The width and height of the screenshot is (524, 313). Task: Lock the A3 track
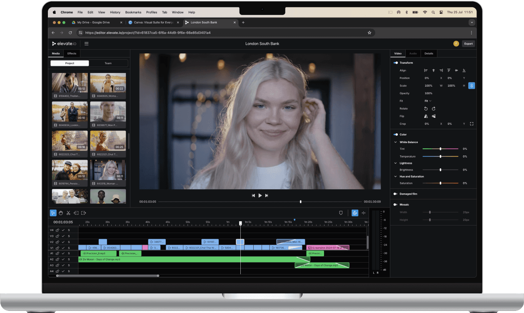coord(57,265)
